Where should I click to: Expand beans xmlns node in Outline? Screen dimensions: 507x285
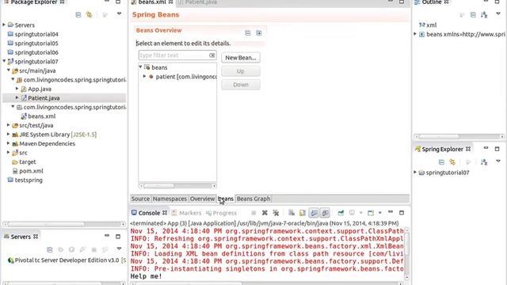click(x=415, y=33)
